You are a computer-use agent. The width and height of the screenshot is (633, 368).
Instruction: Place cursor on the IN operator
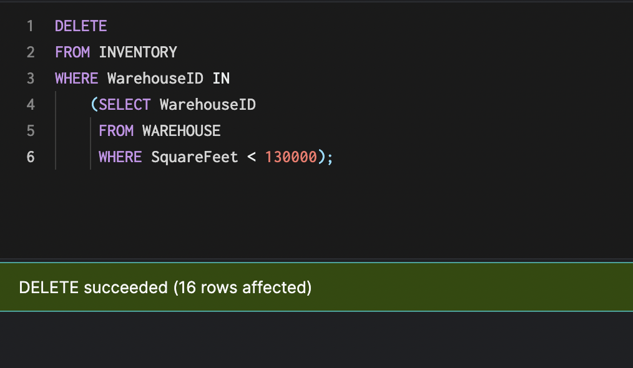click(220, 79)
